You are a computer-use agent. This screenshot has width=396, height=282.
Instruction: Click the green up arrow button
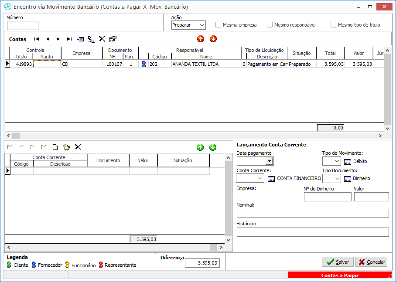point(200,147)
